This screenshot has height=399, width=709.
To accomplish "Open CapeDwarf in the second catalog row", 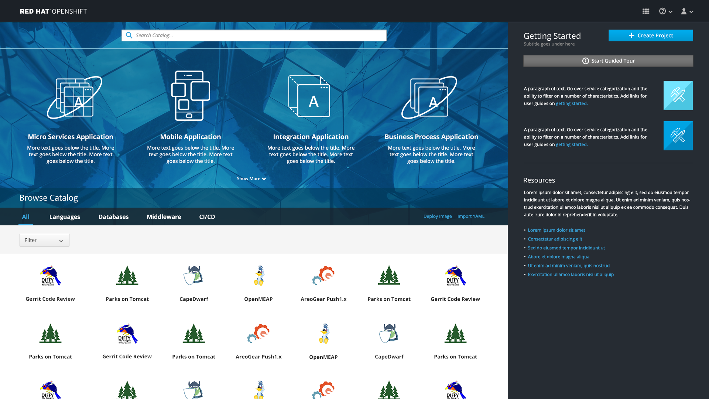I will 389,341.
